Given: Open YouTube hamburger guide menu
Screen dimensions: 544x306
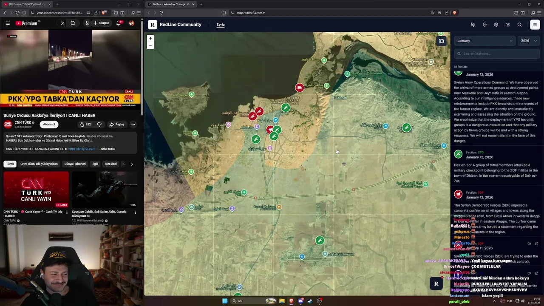Looking at the screenshot, I should click(x=8, y=23).
